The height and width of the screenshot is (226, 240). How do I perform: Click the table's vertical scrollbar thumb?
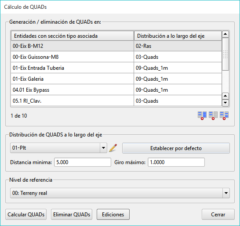[225, 54]
